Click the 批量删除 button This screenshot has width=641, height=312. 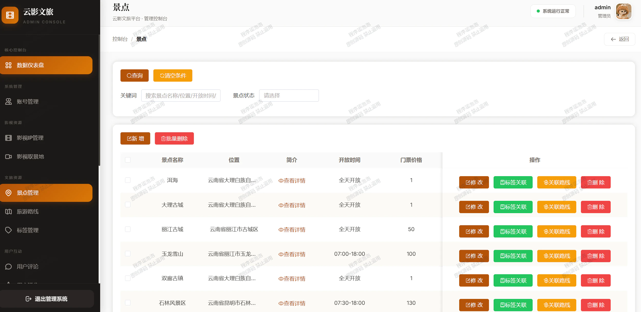click(174, 138)
